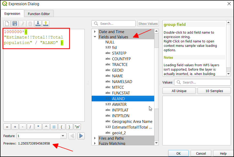Collapse the Fields and Values group

[x=95, y=37]
